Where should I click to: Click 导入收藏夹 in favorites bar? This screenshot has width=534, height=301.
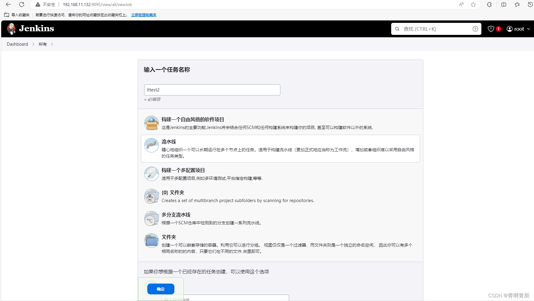tap(20, 15)
